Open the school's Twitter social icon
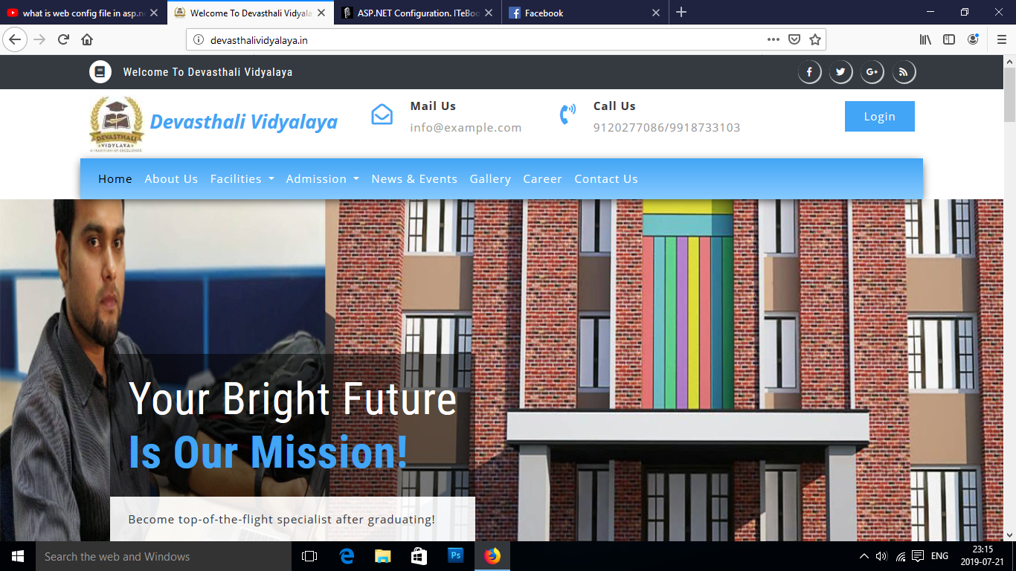Screen dimensions: 1016x571 [x=840, y=72]
